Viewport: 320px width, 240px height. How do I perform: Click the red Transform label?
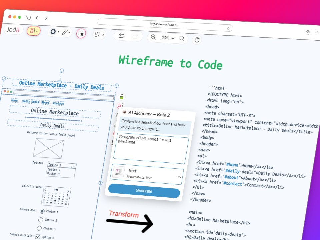pos(124,214)
